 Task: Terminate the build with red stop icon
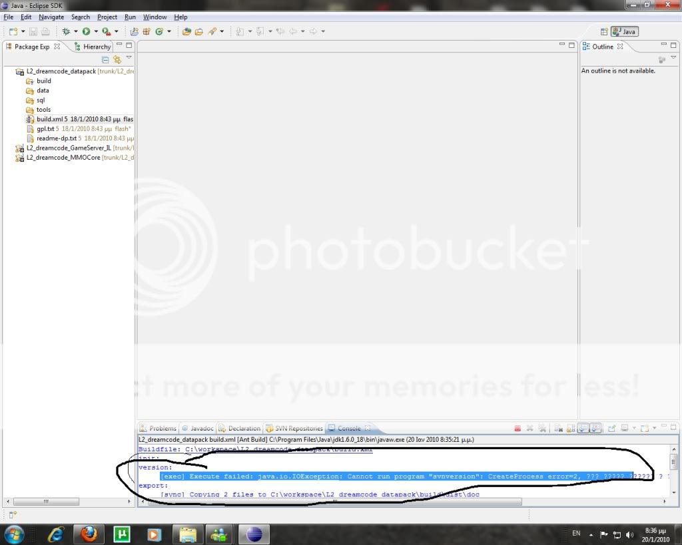coord(517,429)
